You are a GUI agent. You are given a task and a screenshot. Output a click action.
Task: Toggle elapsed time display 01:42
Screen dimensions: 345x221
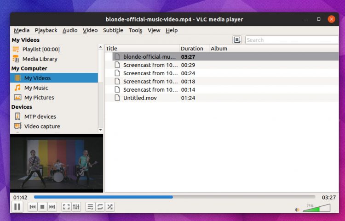coord(20,197)
